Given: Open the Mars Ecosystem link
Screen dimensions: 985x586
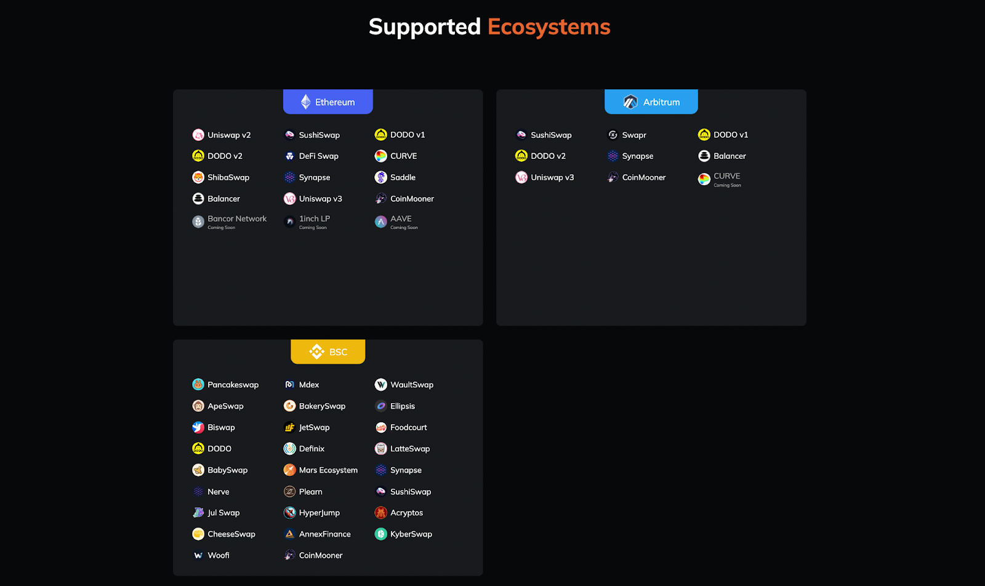Looking at the screenshot, I should pyautogui.click(x=321, y=470).
